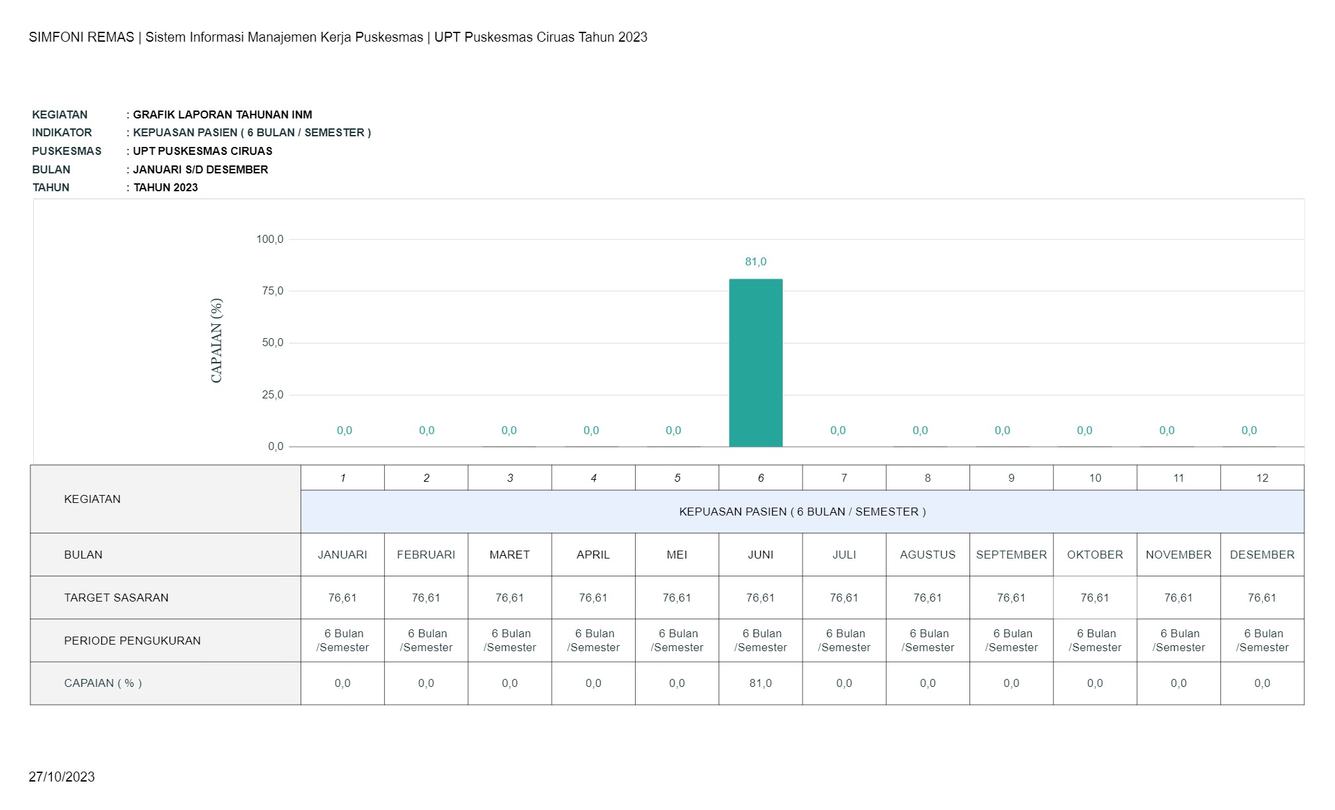
Task: Click the CAPAIAN (%) y-axis title
Action: click(217, 341)
